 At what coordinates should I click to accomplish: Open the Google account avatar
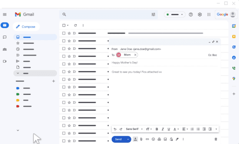tap(233, 15)
